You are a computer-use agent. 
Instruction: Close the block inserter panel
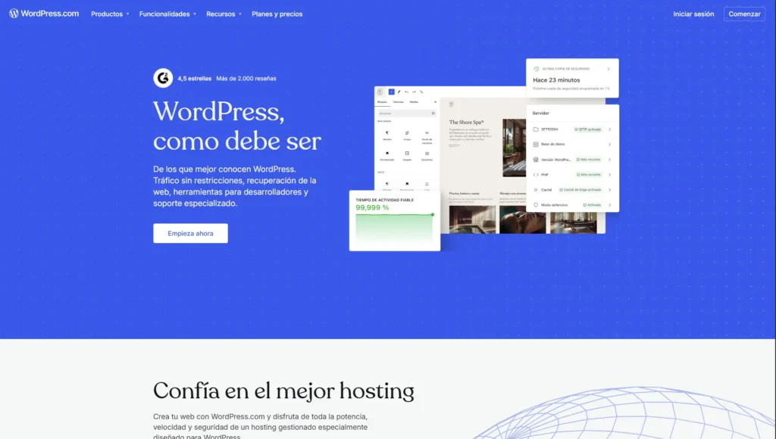click(435, 102)
